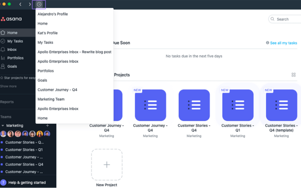The width and height of the screenshot is (301, 188).
Task: Open the Customer Stories - Q4 project tile
Action: point(194,105)
